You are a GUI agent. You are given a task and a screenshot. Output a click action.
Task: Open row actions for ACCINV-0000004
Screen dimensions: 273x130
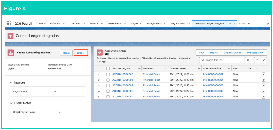click(x=263, y=97)
